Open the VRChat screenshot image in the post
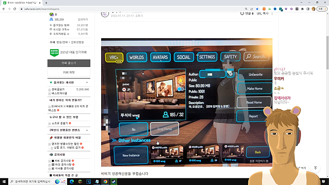 point(187,102)
